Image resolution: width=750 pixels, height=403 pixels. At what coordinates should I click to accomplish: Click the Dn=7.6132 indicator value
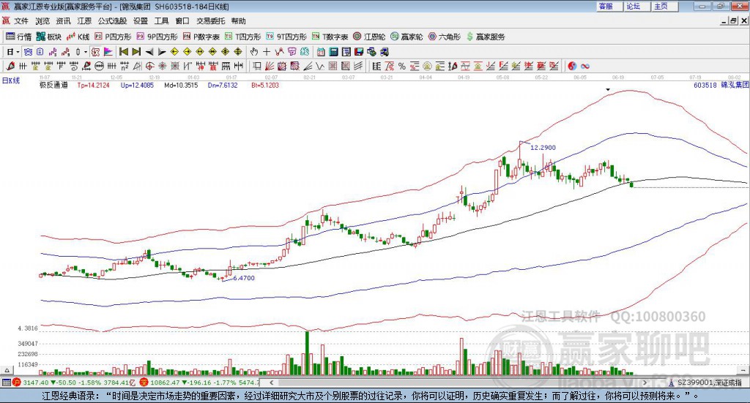(x=223, y=85)
